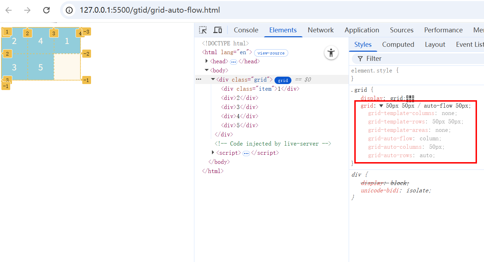Viewport: 484px width, 262px height.
Task: Click grid cell showing number 5 on page
Action: (x=41, y=67)
